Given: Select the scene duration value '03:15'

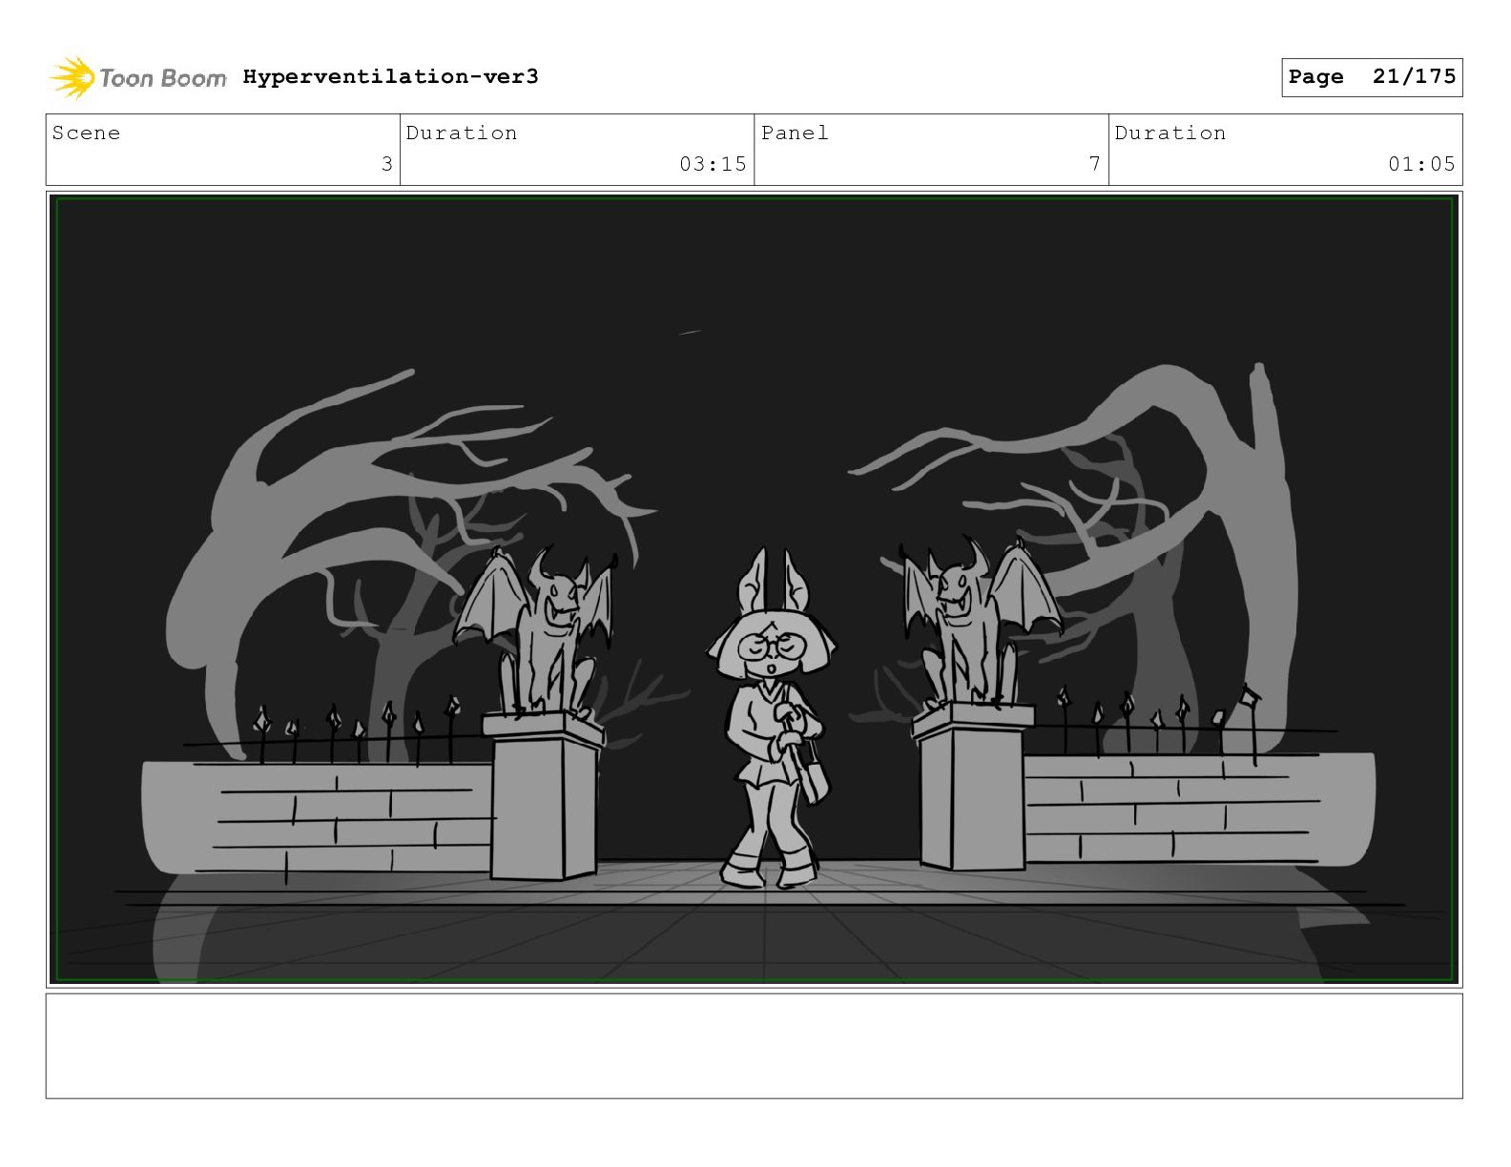Looking at the screenshot, I should click(713, 164).
